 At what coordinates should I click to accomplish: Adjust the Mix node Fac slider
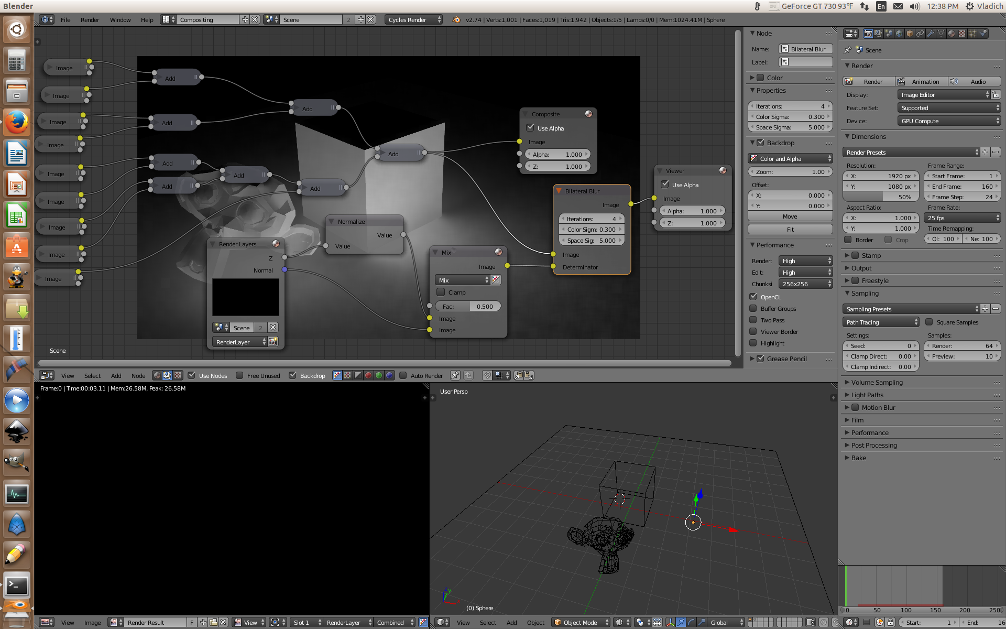pos(468,306)
